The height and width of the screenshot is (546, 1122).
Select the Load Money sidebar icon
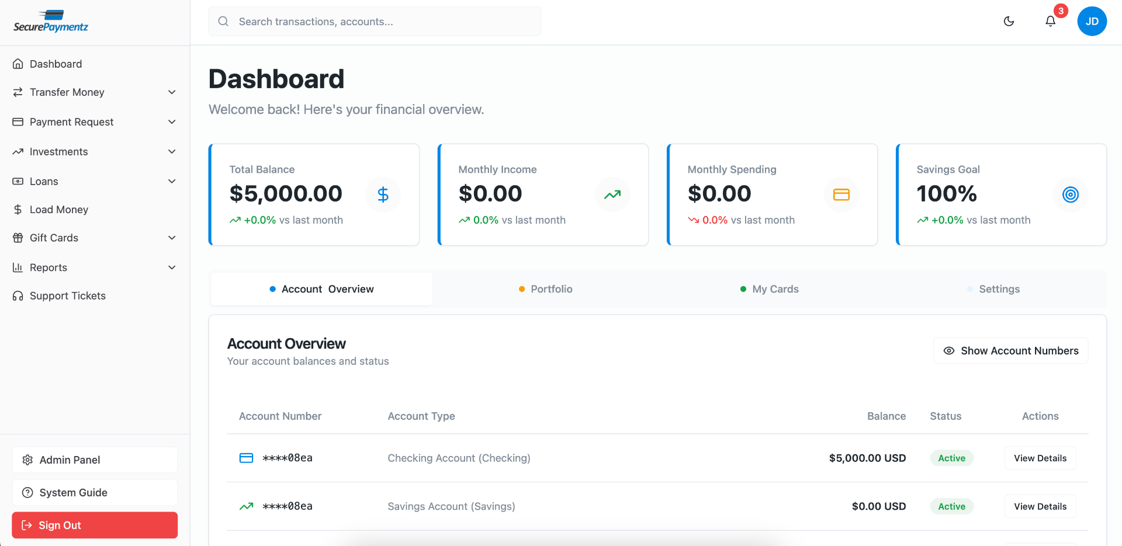pyautogui.click(x=18, y=209)
